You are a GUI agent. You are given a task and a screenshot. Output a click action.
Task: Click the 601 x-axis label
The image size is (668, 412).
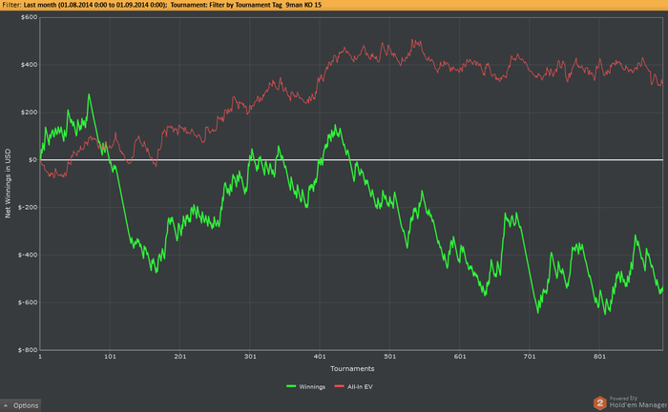click(460, 357)
